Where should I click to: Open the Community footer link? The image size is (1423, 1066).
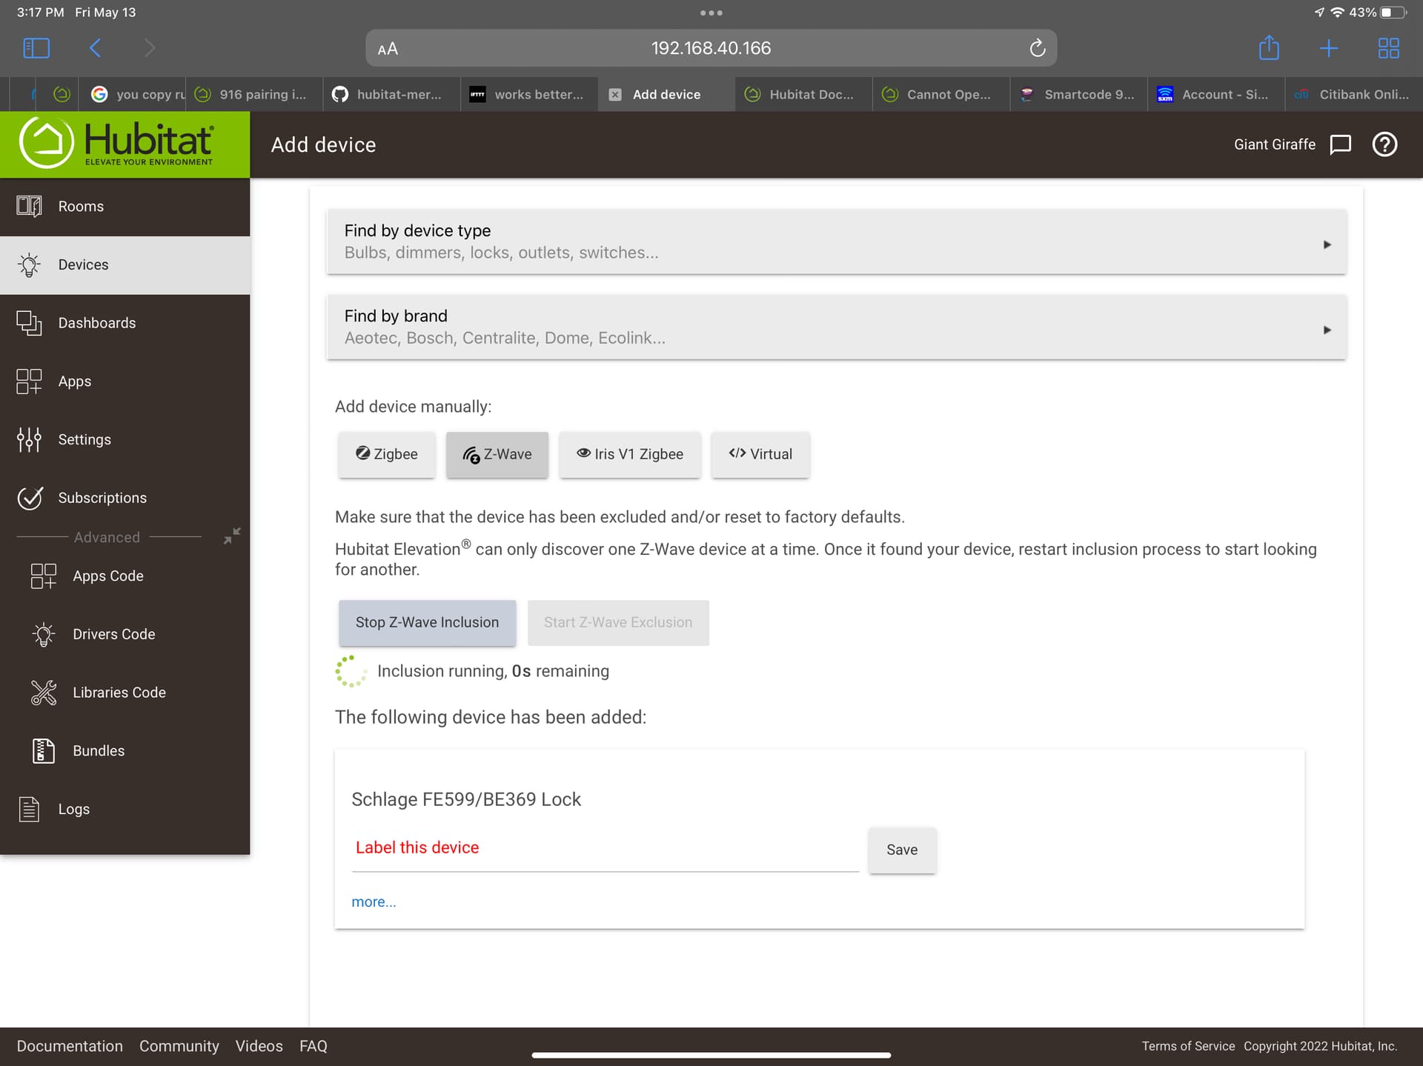179,1046
